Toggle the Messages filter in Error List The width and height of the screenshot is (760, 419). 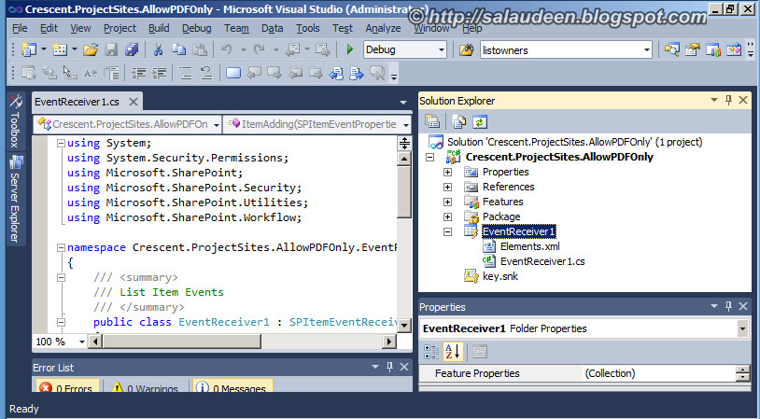pyautogui.click(x=233, y=386)
